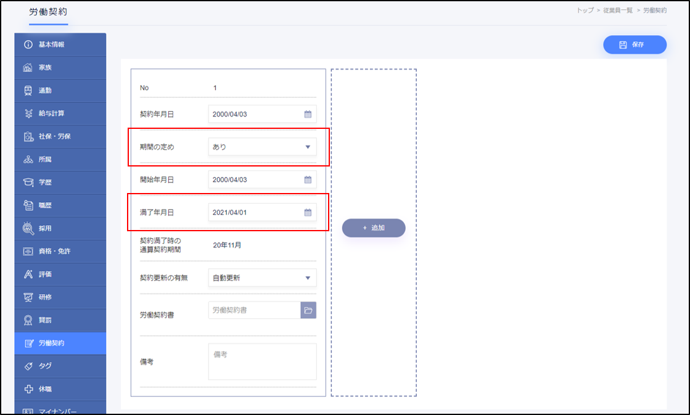Expand the 期間の定め dropdown
The height and width of the screenshot is (415, 690).
coord(262,147)
